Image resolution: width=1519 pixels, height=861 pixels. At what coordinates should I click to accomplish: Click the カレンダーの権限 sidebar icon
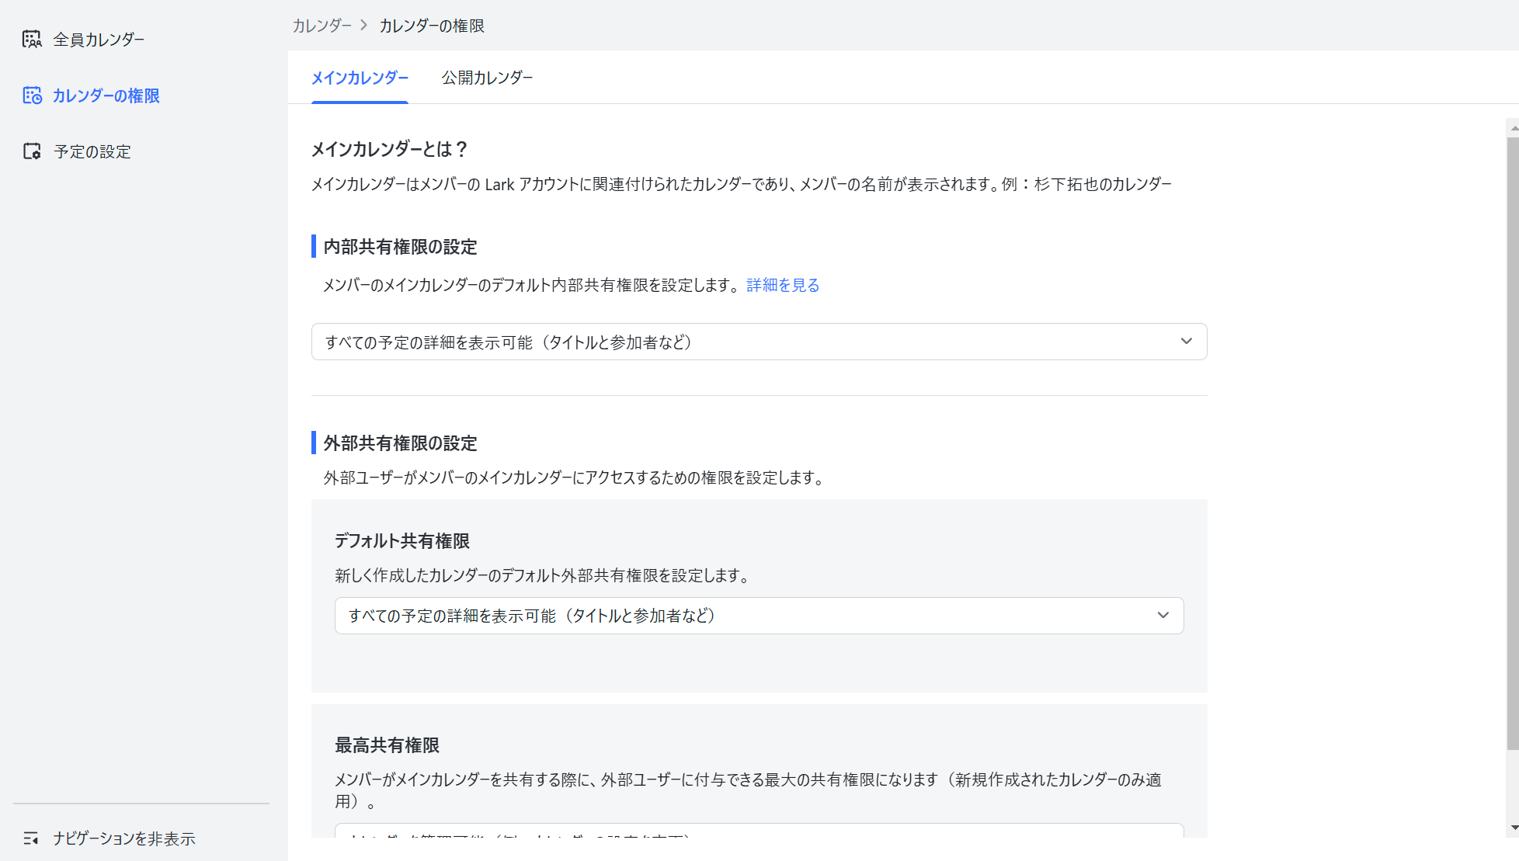(32, 95)
